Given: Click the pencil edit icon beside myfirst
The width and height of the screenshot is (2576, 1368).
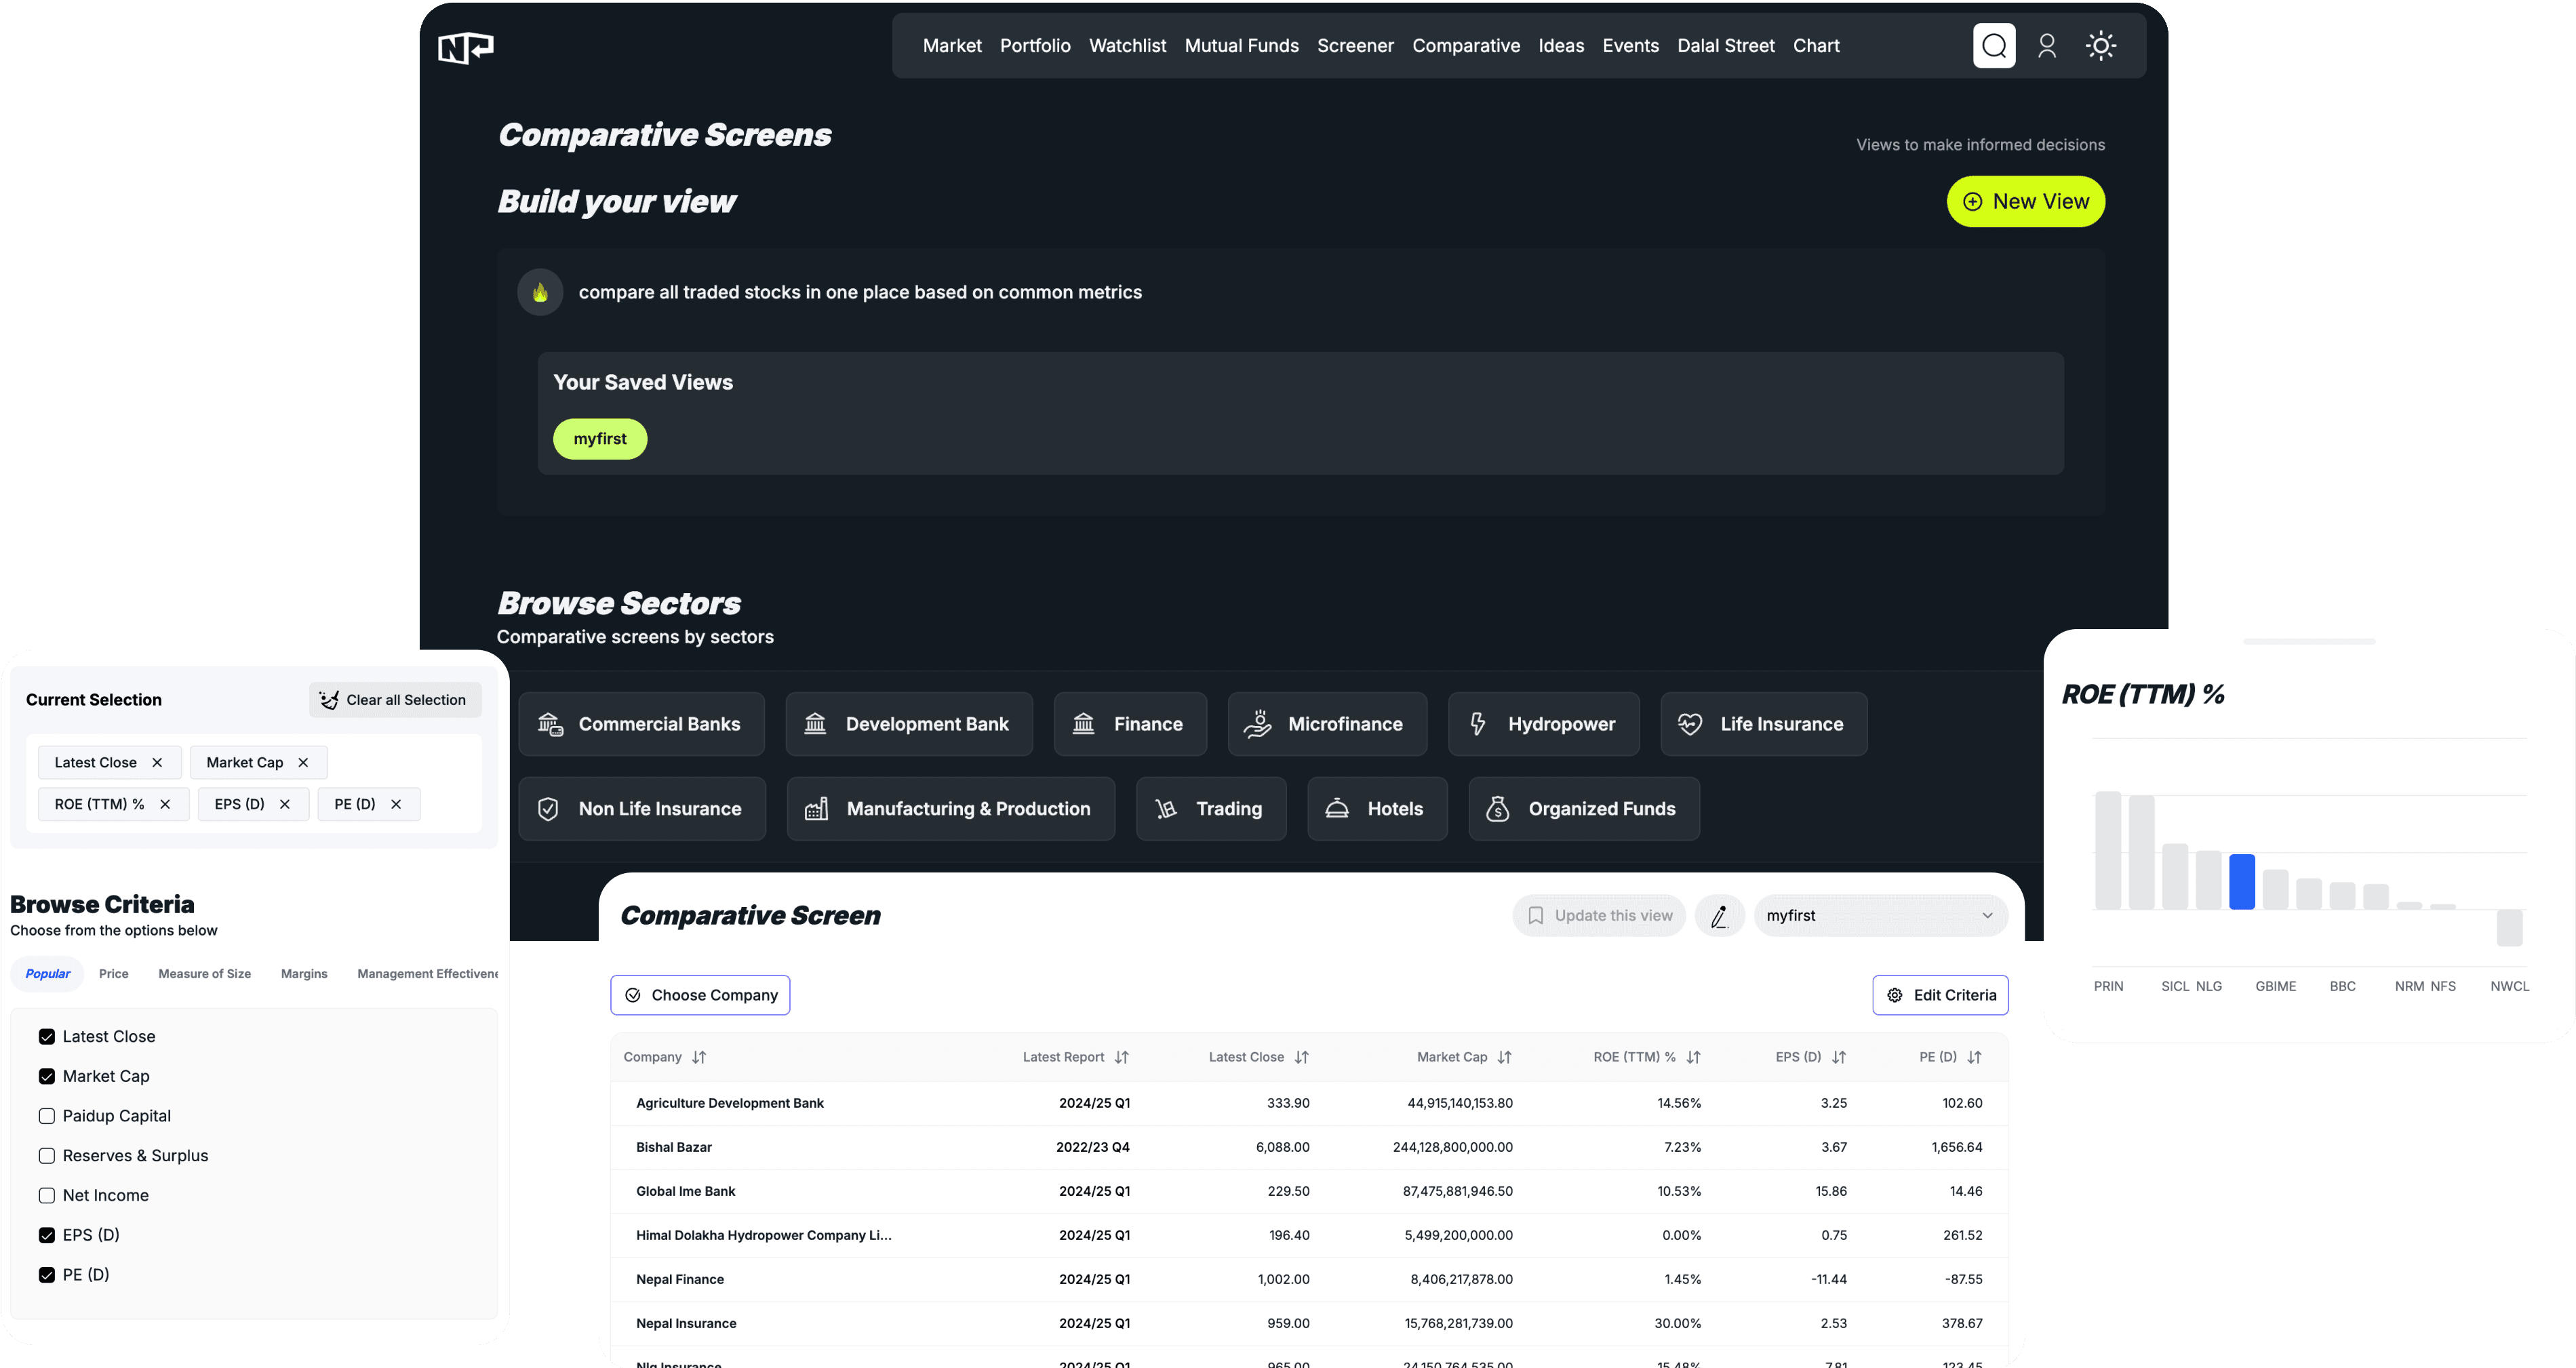Looking at the screenshot, I should point(1720,915).
